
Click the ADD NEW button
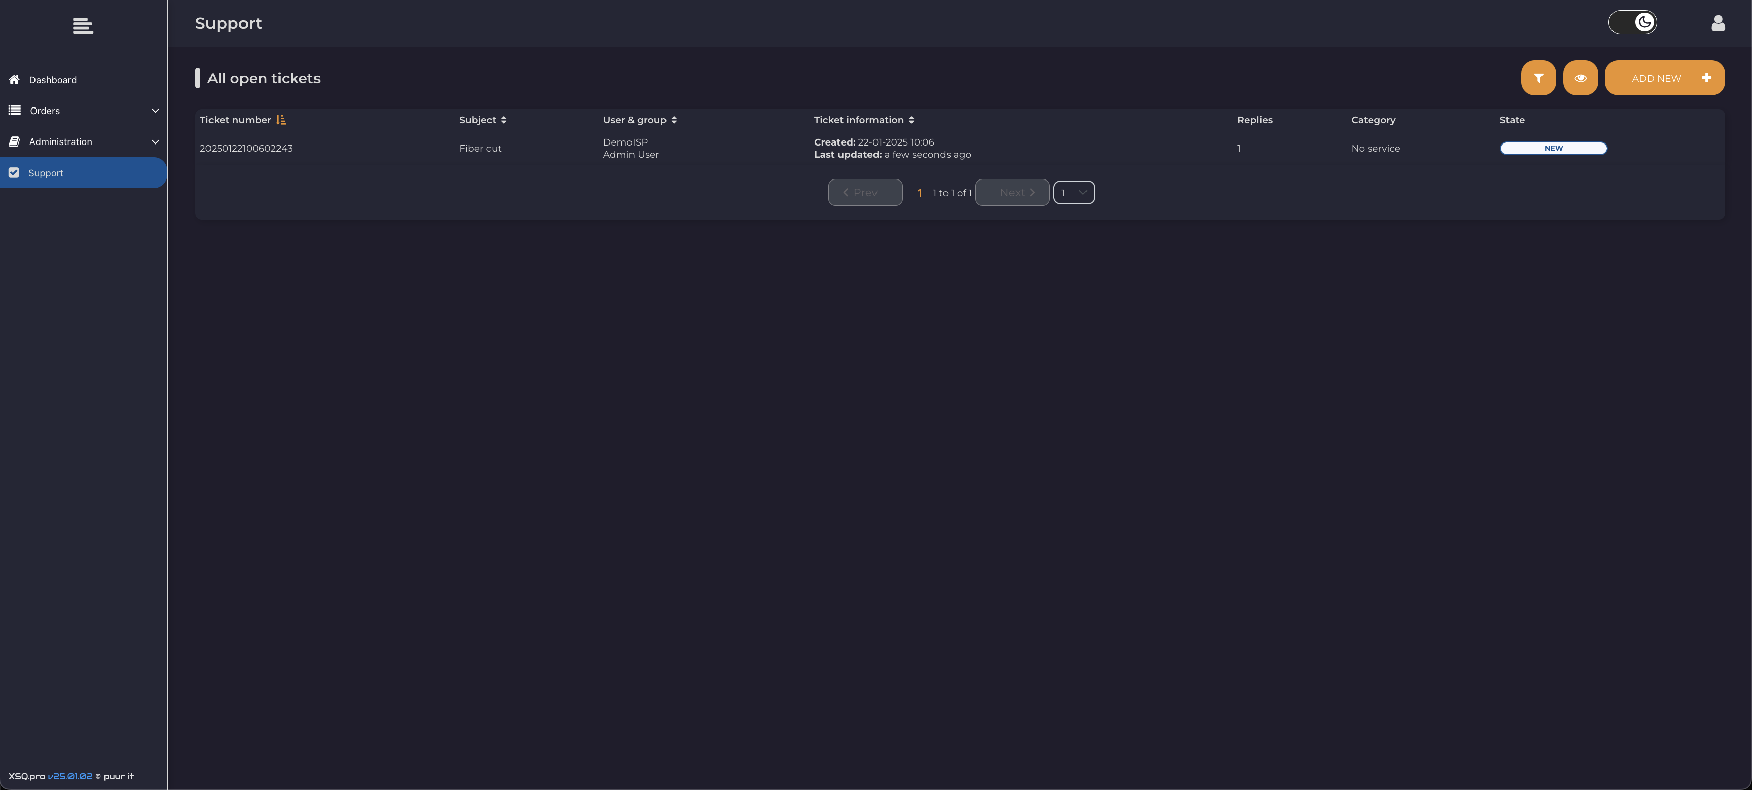click(1664, 78)
